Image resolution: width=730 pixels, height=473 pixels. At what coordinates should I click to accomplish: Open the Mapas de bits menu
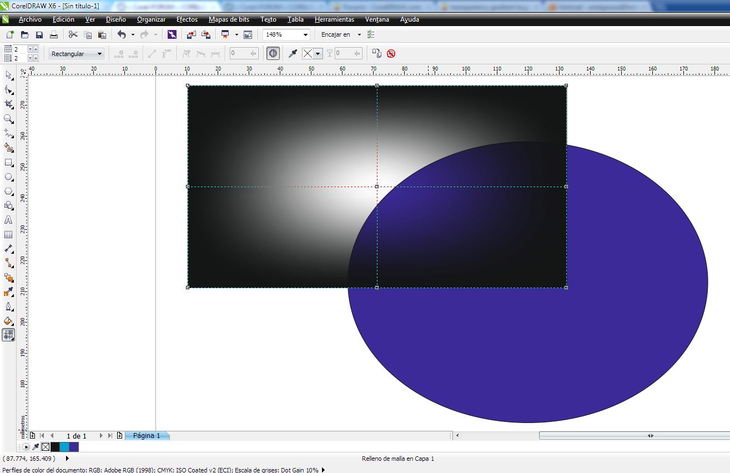click(x=229, y=19)
